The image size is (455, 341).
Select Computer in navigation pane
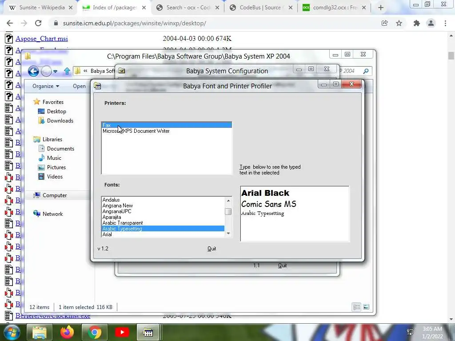coord(50,195)
